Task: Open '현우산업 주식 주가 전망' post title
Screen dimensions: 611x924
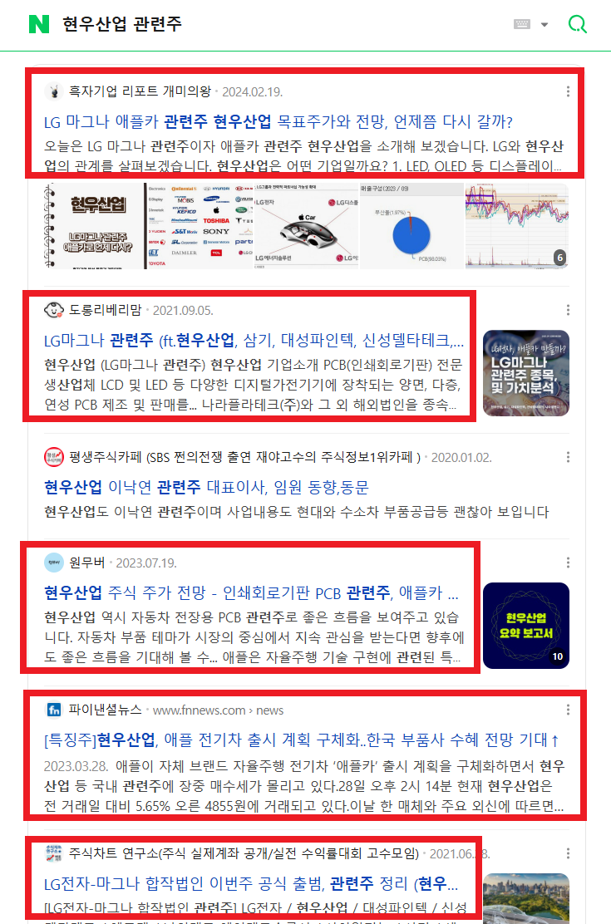Action: [x=251, y=592]
